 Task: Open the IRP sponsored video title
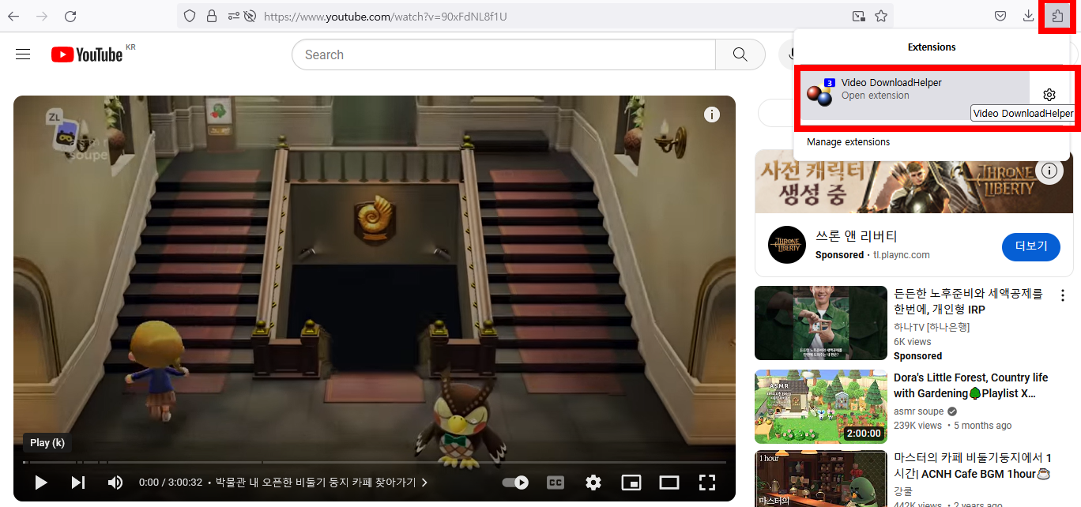(968, 302)
